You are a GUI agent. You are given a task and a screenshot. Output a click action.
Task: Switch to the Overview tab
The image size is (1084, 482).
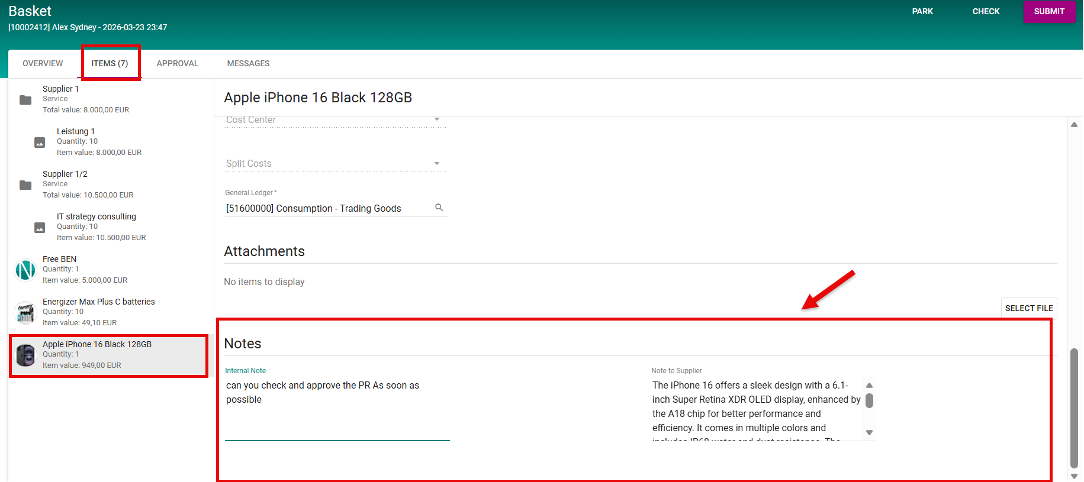coord(43,63)
